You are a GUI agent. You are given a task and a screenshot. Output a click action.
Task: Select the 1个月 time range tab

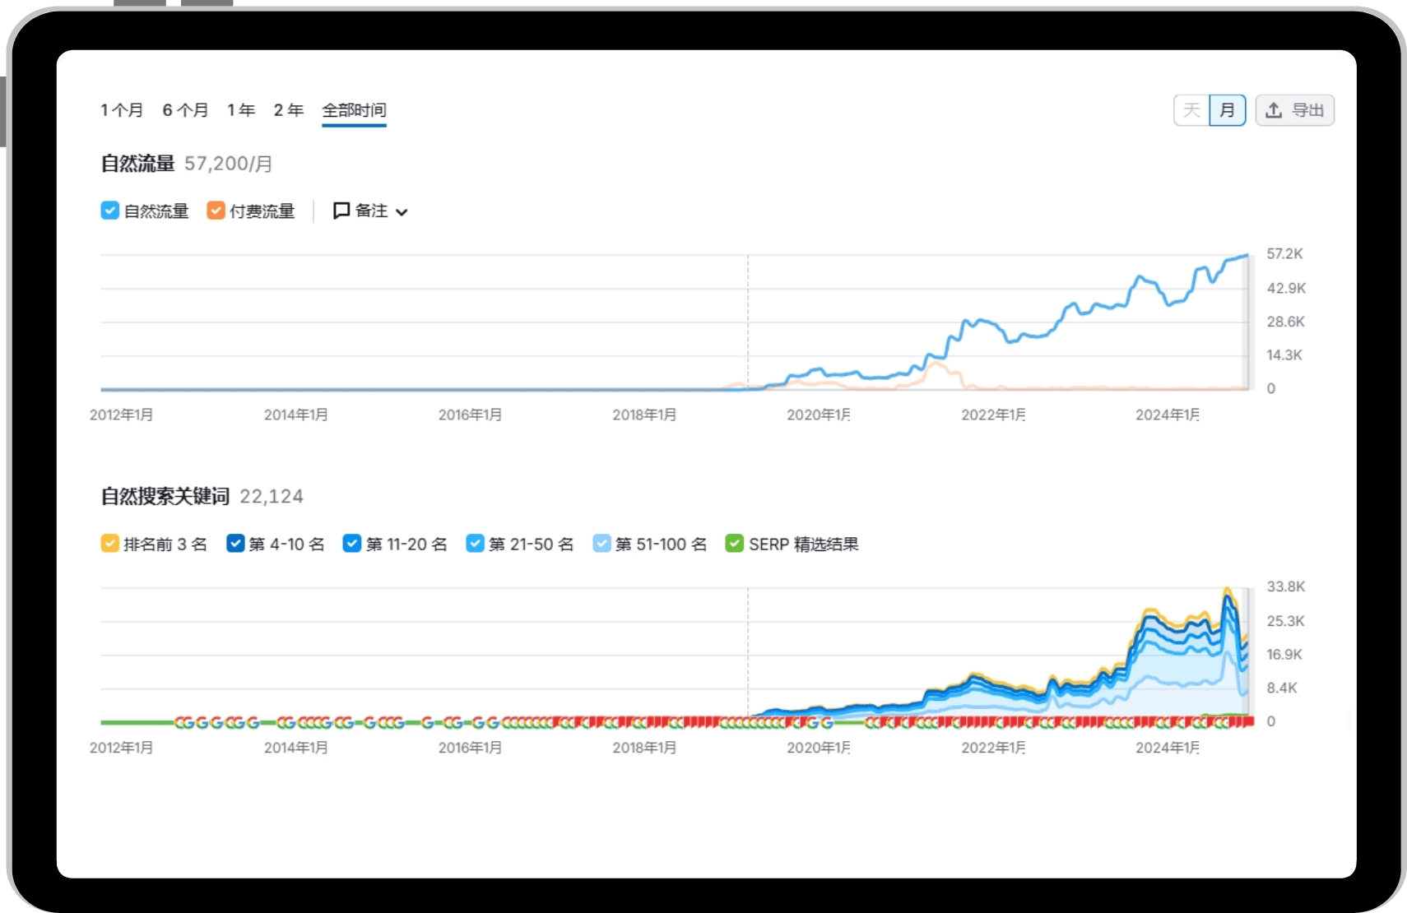[x=122, y=110]
